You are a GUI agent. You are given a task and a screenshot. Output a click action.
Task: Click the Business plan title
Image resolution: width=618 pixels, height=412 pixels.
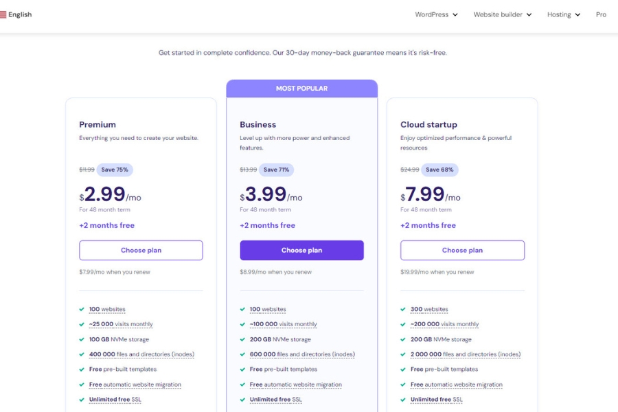258,124
